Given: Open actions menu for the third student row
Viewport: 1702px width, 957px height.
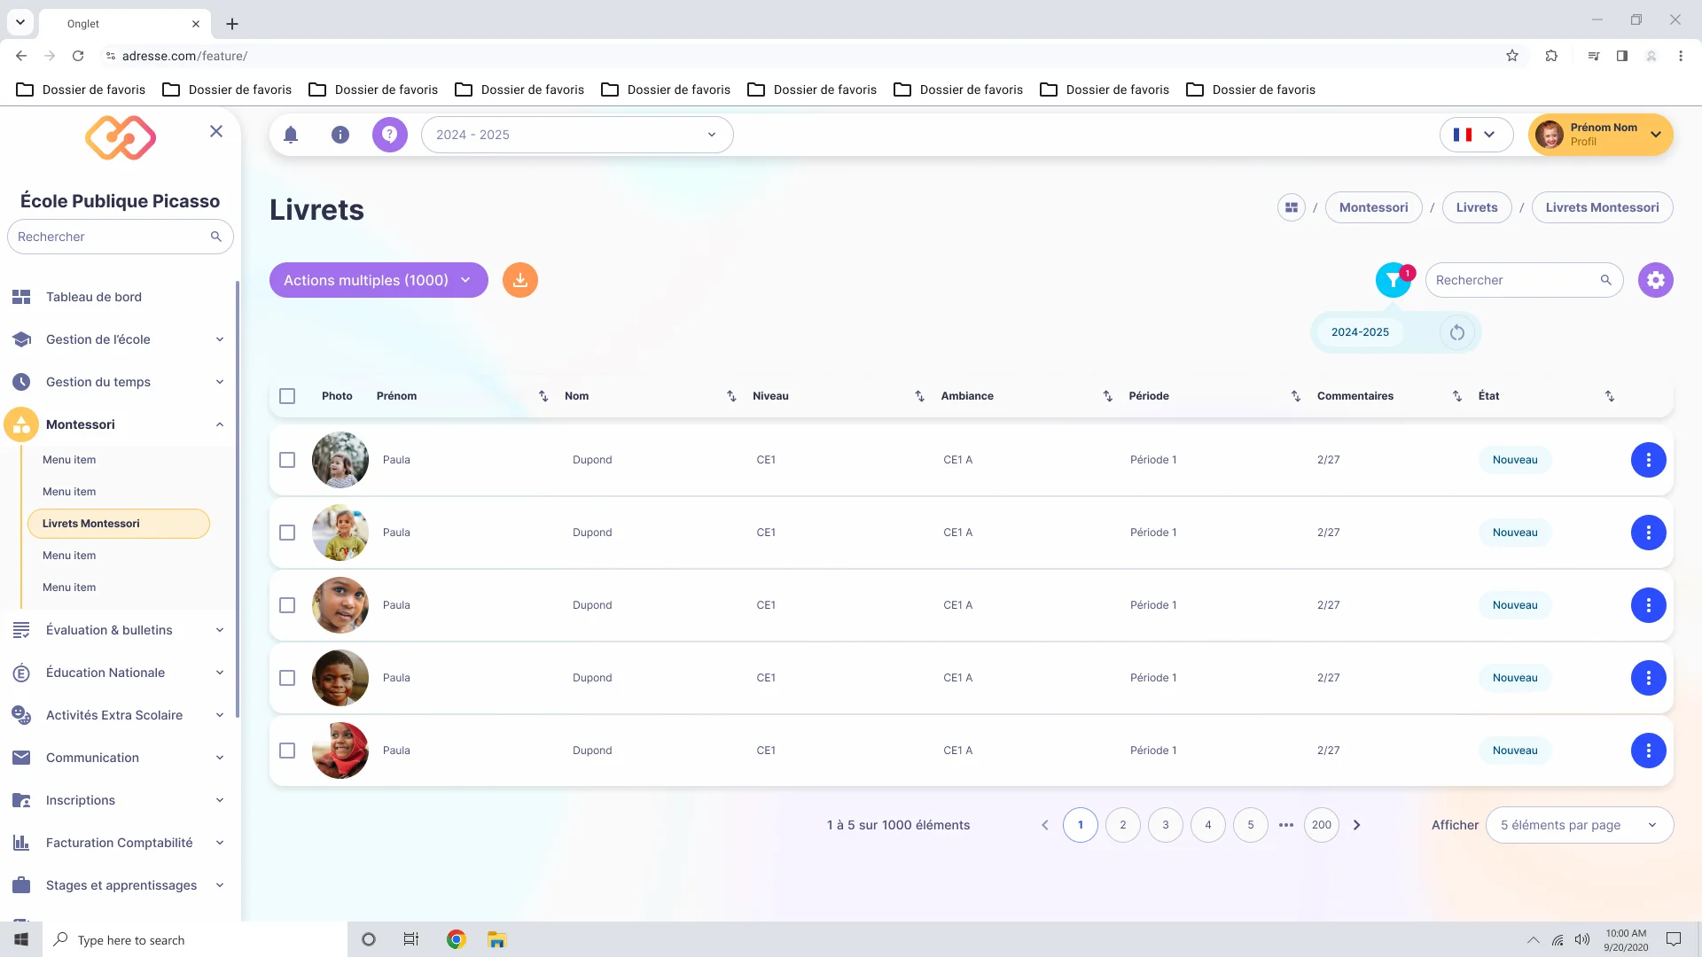Looking at the screenshot, I should [1649, 605].
